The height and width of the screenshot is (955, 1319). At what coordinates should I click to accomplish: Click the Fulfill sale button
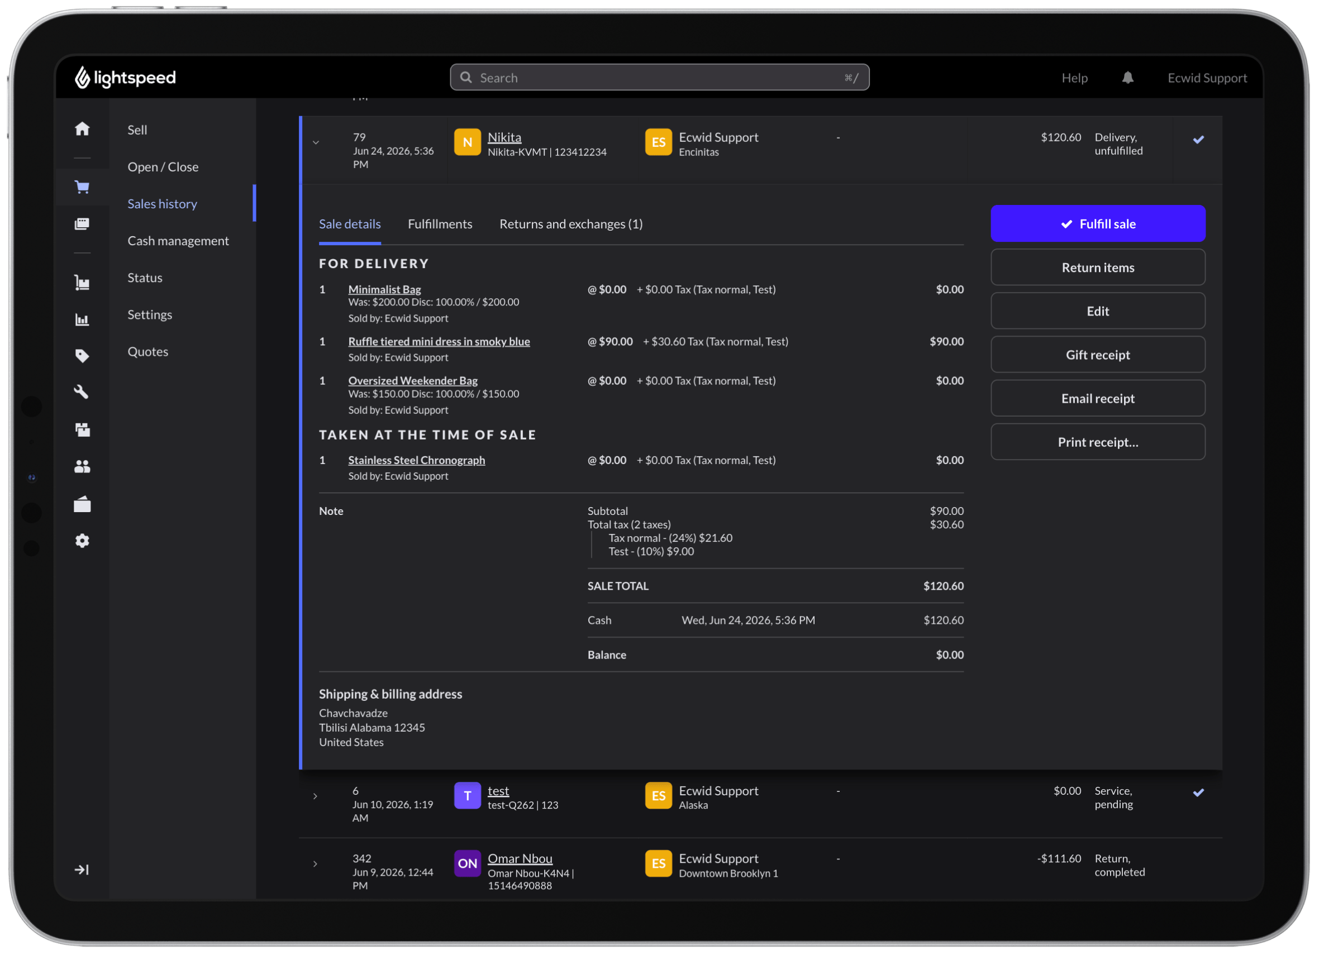point(1098,224)
